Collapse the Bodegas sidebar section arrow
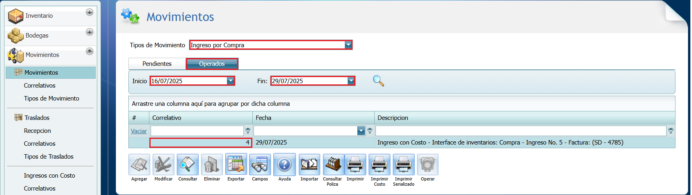The height and width of the screenshot is (195, 692). pos(90,32)
